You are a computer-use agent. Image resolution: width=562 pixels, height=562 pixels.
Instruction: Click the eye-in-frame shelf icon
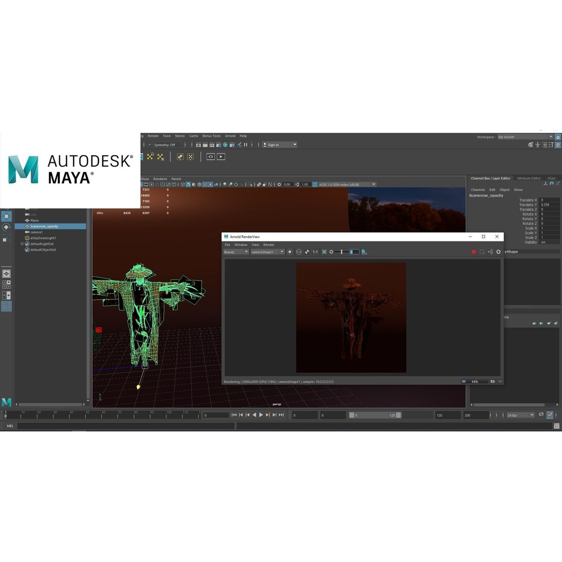click(211, 157)
